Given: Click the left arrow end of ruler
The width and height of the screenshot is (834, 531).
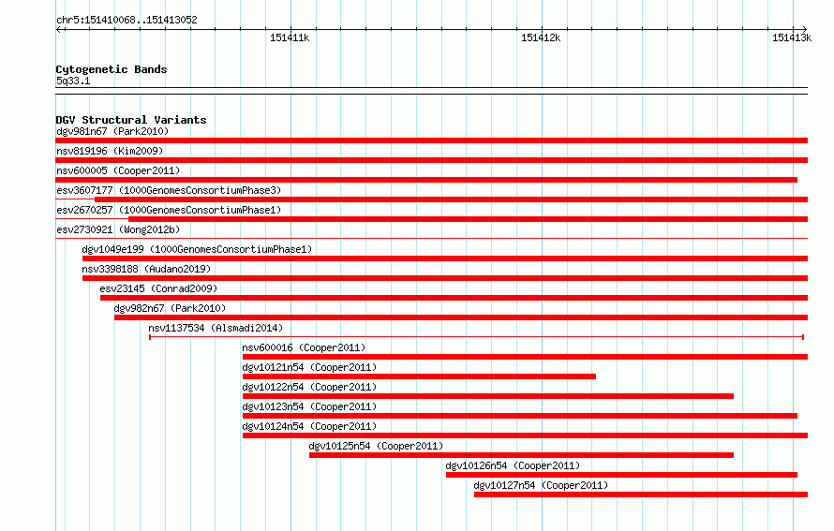Looking at the screenshot, I should point(58,29).
